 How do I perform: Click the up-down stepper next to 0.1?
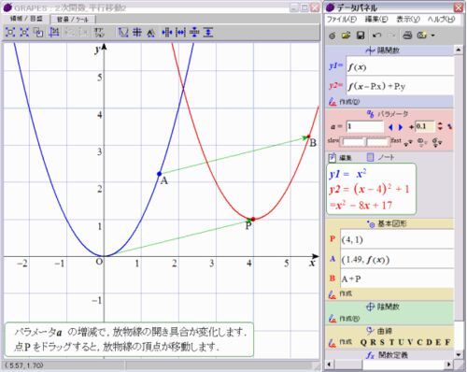pos(440,126)
